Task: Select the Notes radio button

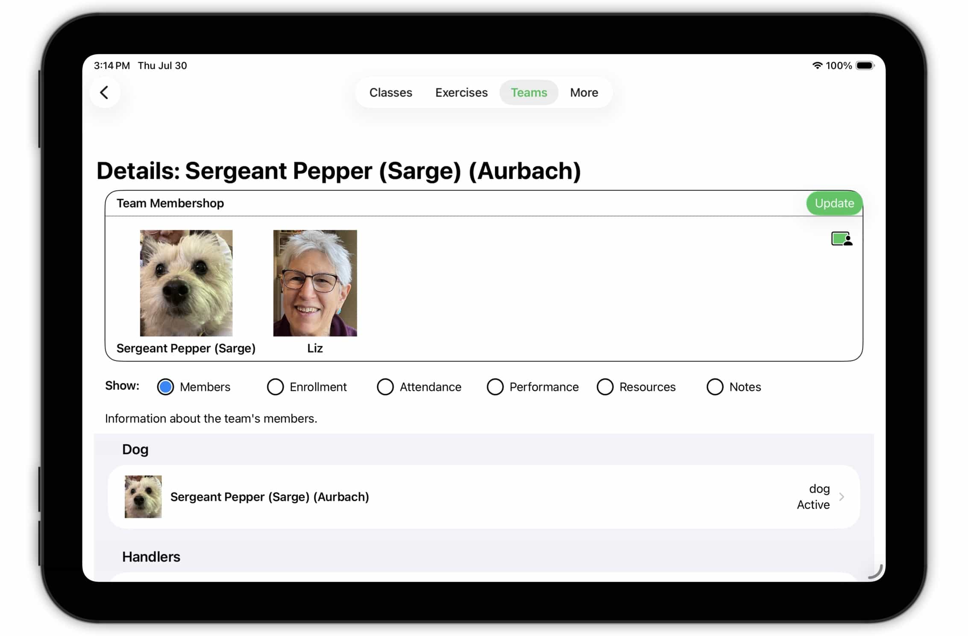Action: [x=715, y=387]
